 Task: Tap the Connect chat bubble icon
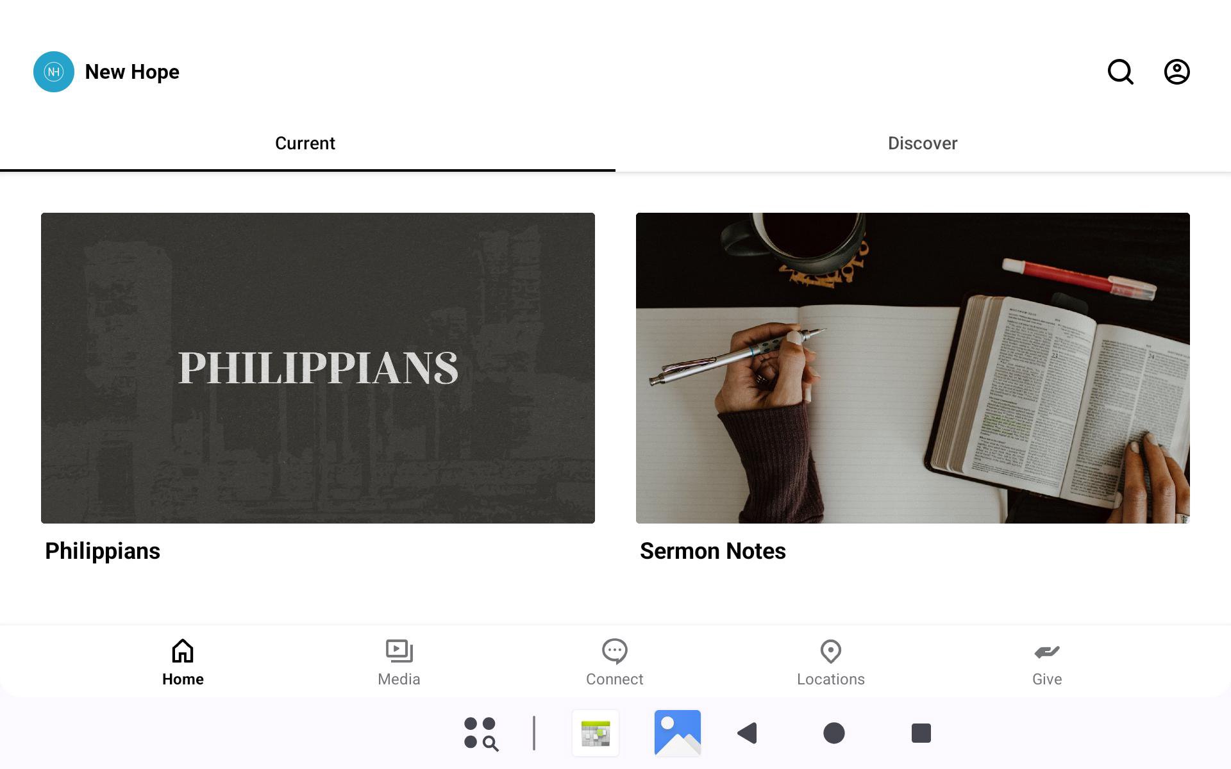(x=614, y=651)
